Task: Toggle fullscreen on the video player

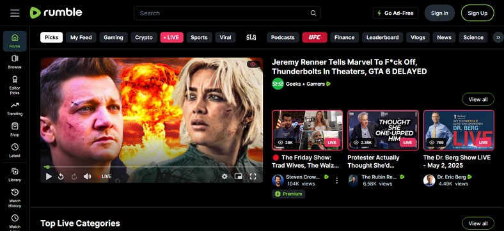Action: tap(253, 177)
